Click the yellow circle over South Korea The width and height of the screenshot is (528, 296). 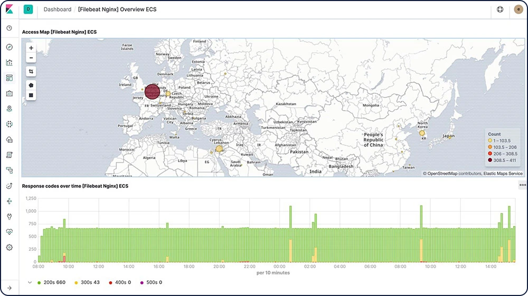[422, 133]
